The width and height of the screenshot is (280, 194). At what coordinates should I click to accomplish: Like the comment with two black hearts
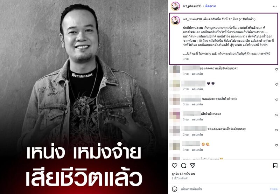coord(276,84)
